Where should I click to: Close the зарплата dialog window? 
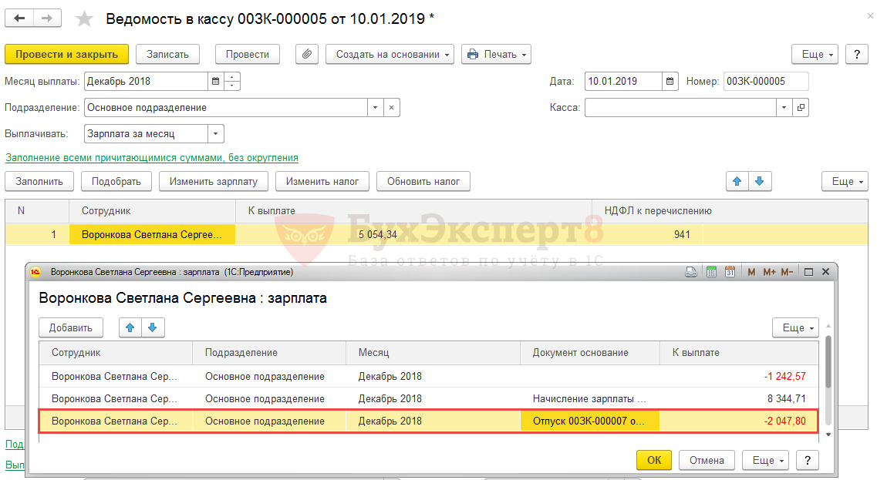[825, 272]
